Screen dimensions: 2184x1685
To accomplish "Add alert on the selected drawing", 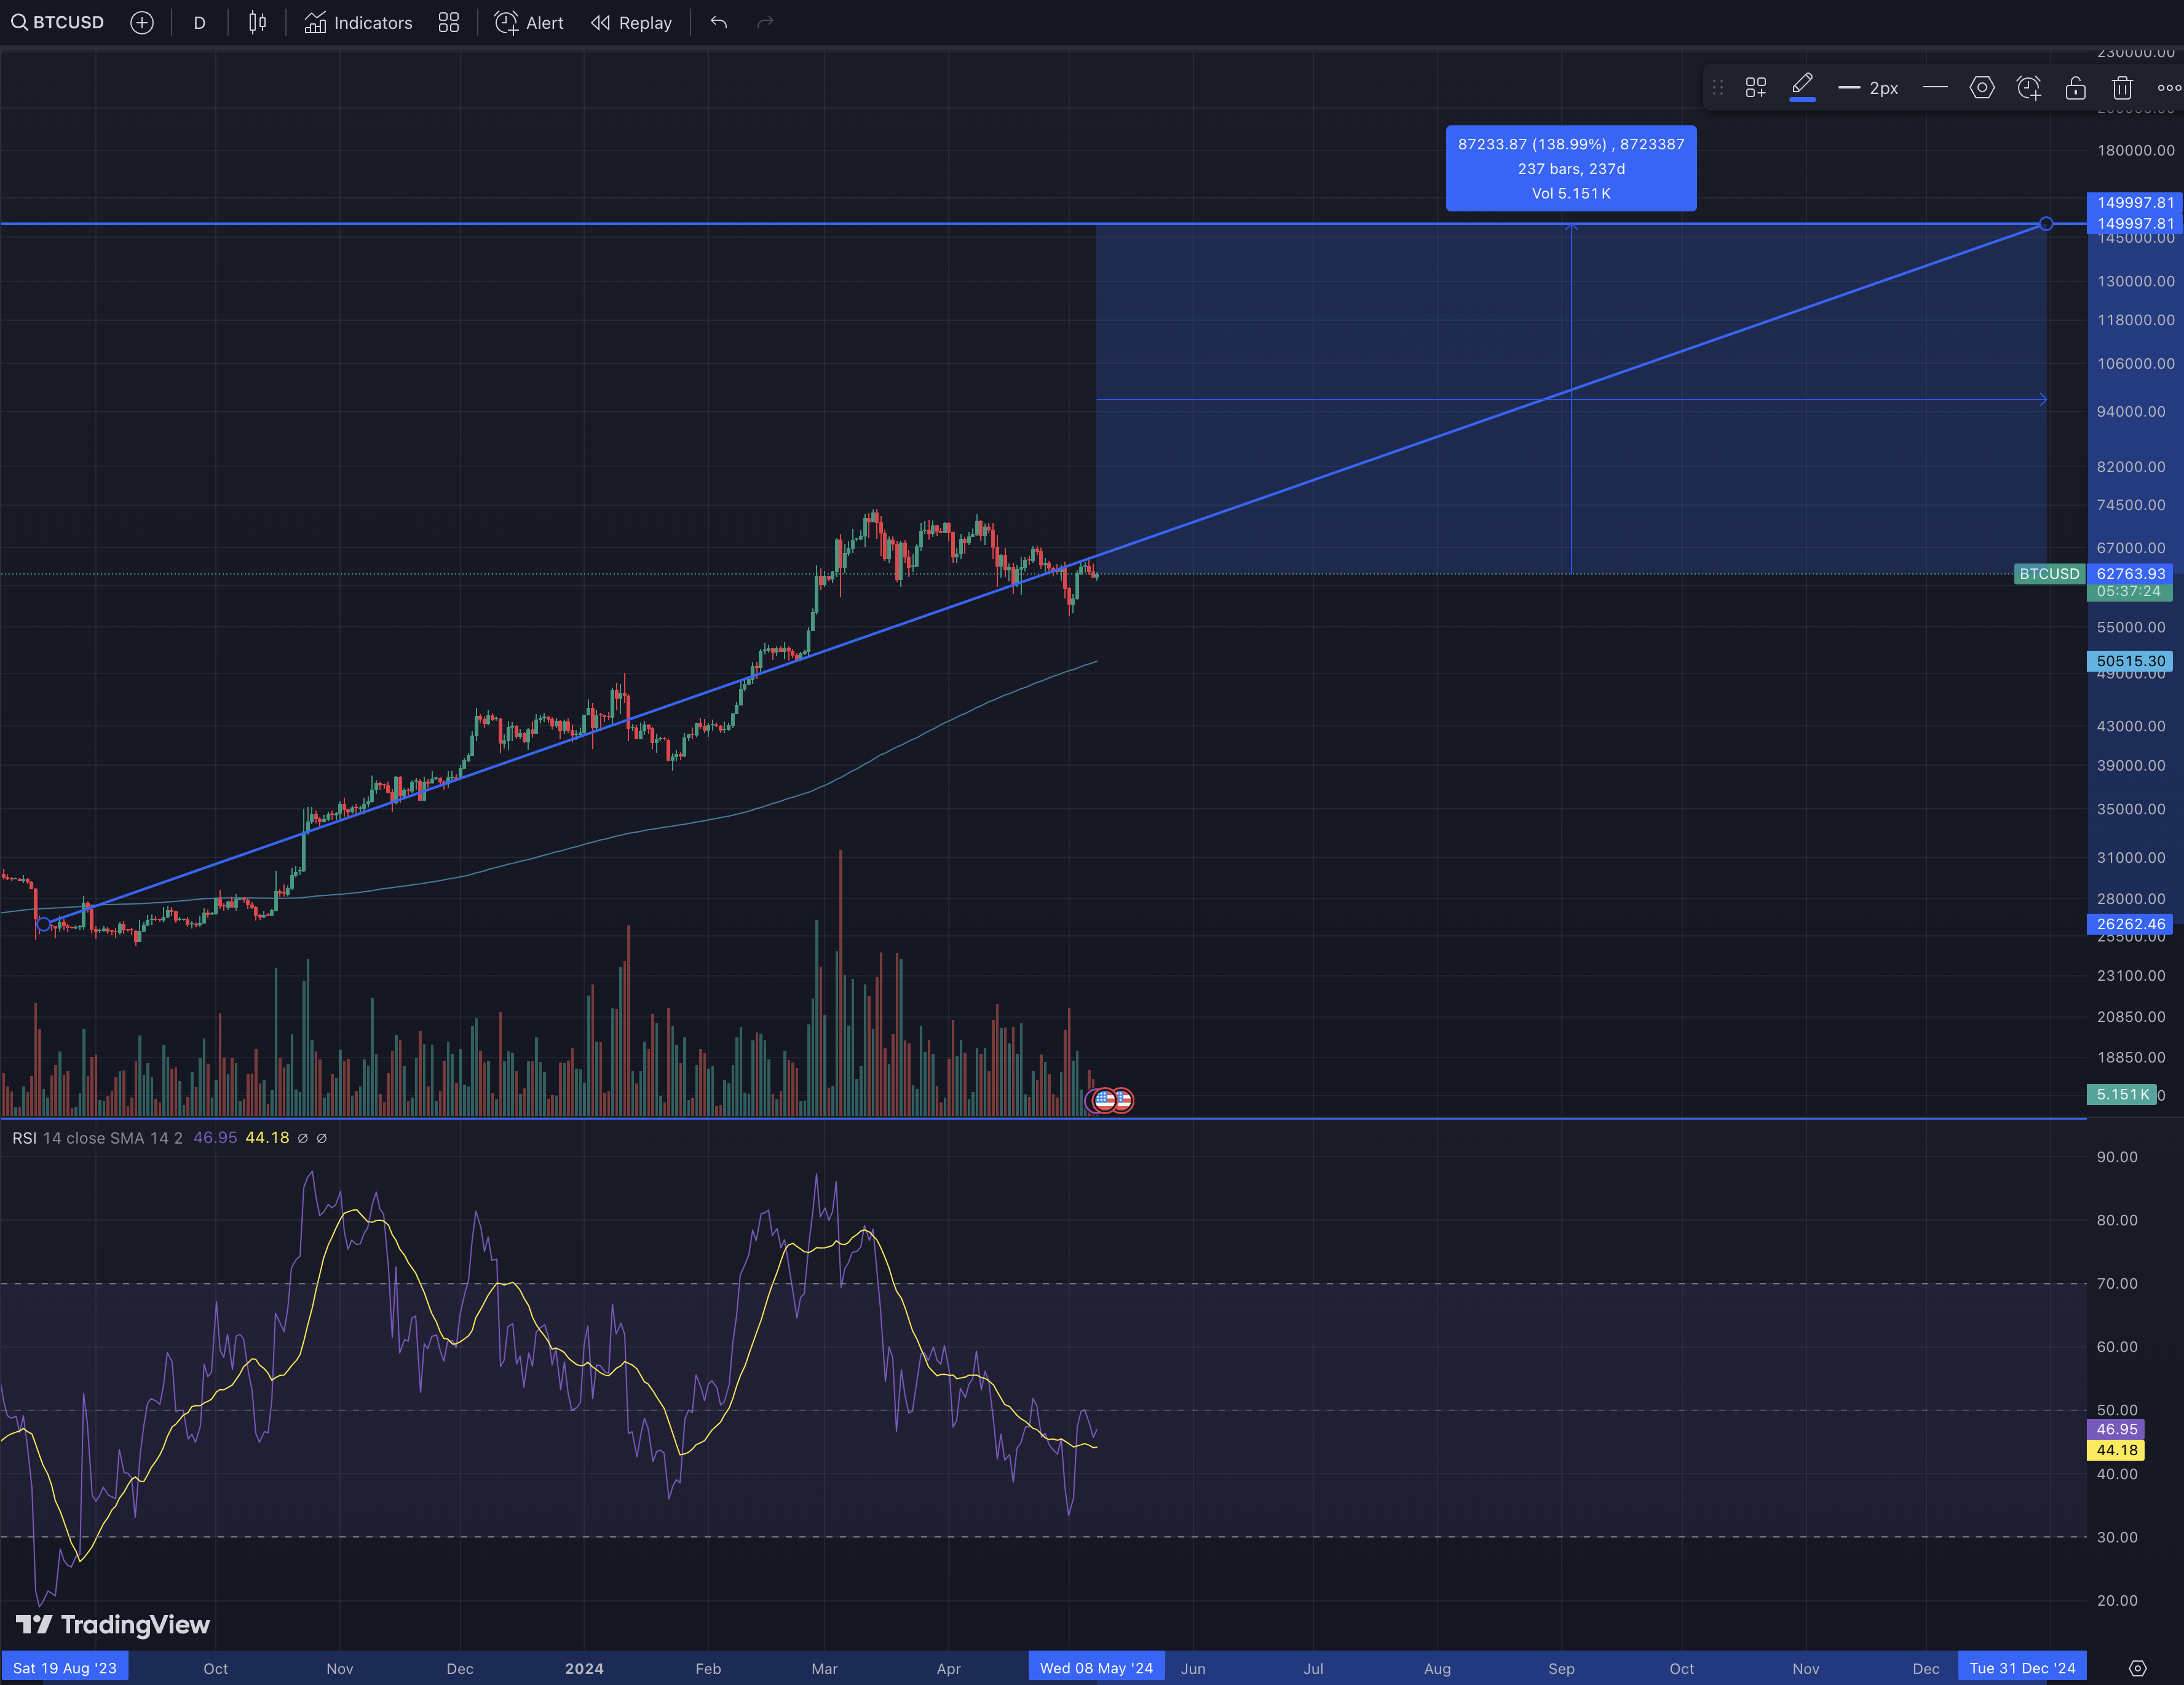I will [2029, 88].
